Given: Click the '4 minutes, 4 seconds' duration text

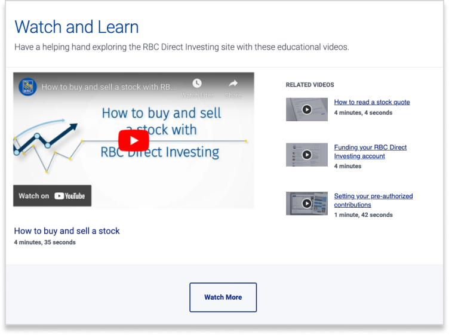Looking at the screenshot, I should [x=363, y=112].
